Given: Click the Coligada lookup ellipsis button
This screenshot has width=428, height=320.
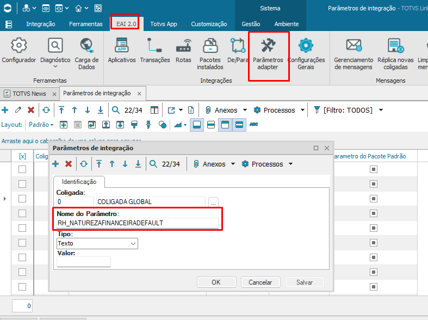Looking at the screenshot, I should click(x=213, y=202).
